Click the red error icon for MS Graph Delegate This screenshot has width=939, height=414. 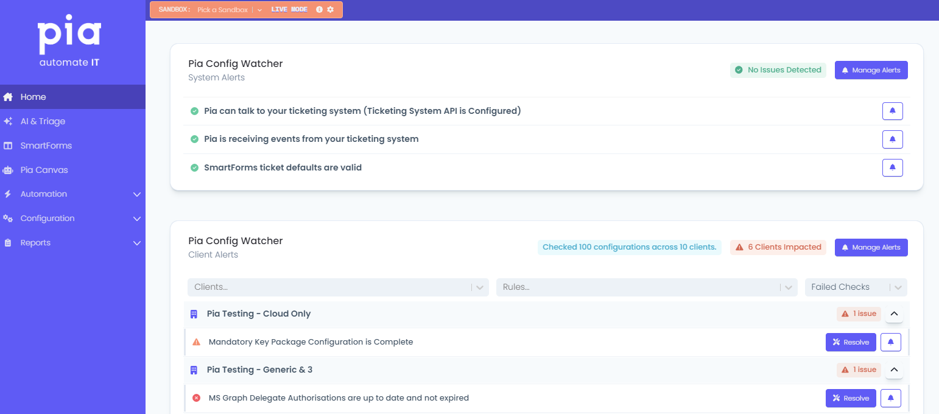(x=196, y=398)
